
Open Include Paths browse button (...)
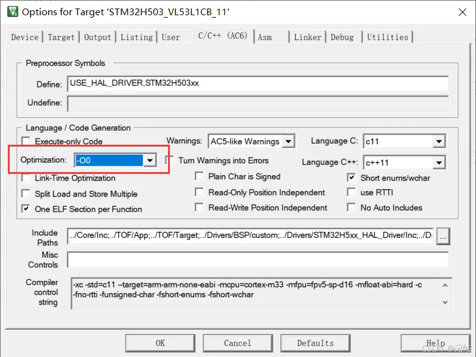click(443, 237)
